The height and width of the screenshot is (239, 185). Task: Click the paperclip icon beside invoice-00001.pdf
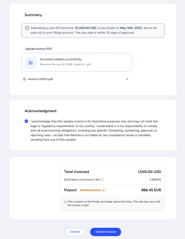click(x=24, y=79)
